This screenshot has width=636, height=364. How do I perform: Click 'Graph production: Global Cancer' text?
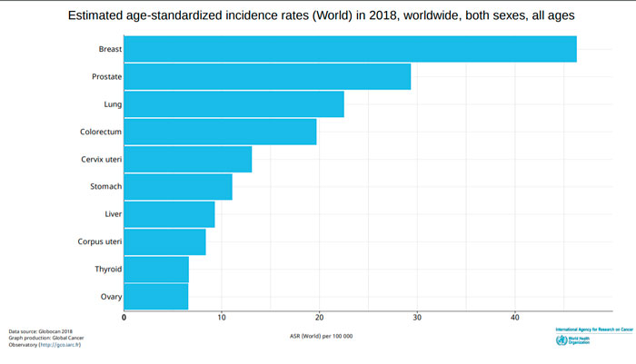[46, 338]
